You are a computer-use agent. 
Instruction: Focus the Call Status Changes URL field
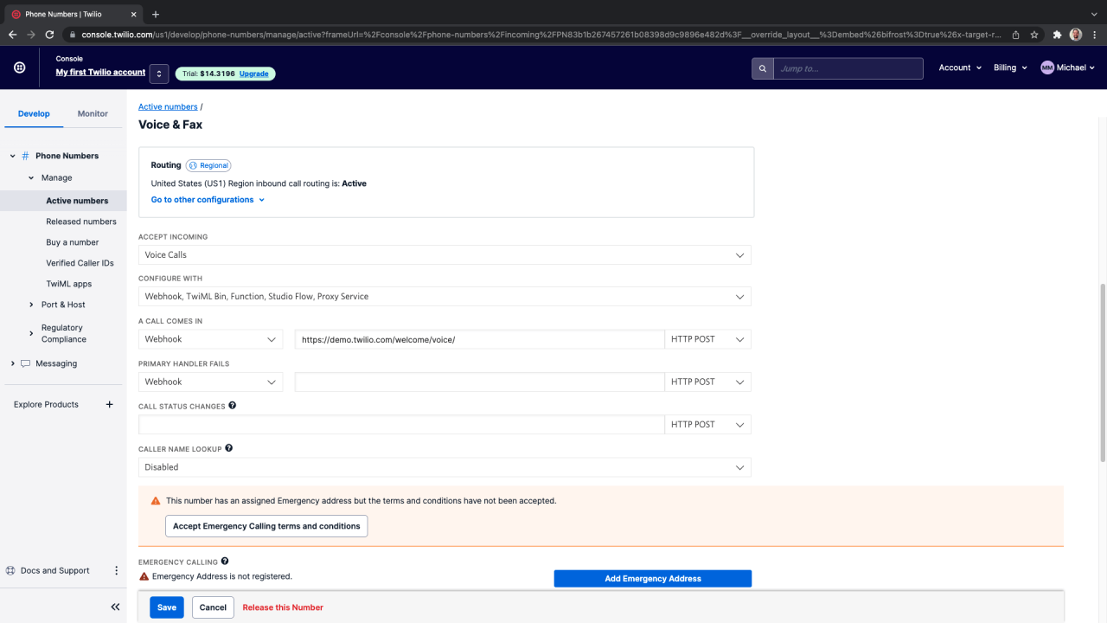[401, 425]
